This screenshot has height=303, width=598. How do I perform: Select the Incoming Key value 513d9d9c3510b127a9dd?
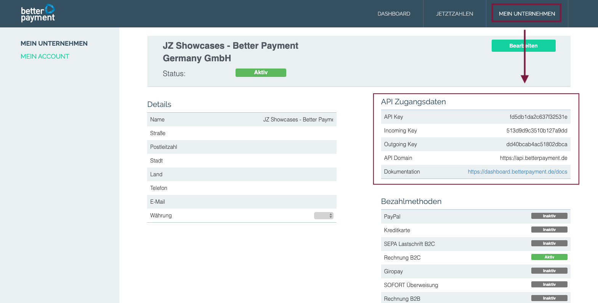pyautogui.click(x=537, y=131)
